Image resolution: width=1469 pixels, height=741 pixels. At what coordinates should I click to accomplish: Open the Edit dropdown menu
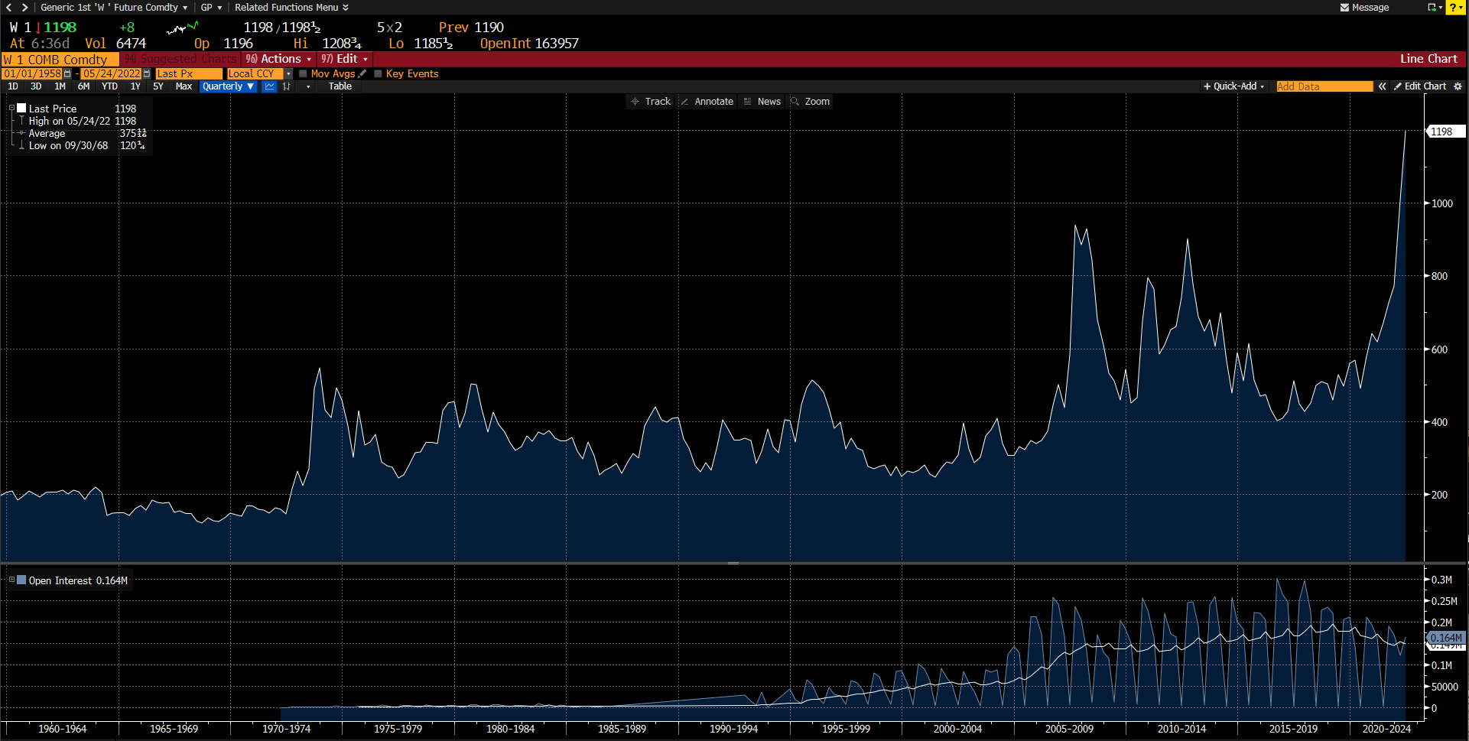(x=344, y=59)
